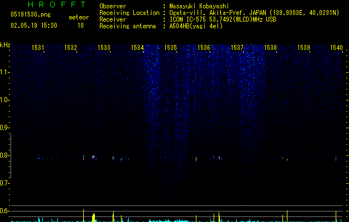Click the ICOM IC-575 receiver text
The width and height of the screenshot is (349, 222).
pos(222,19)
